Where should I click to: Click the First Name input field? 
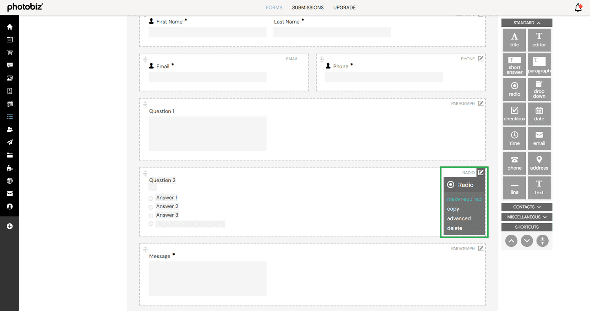point(208,32)
